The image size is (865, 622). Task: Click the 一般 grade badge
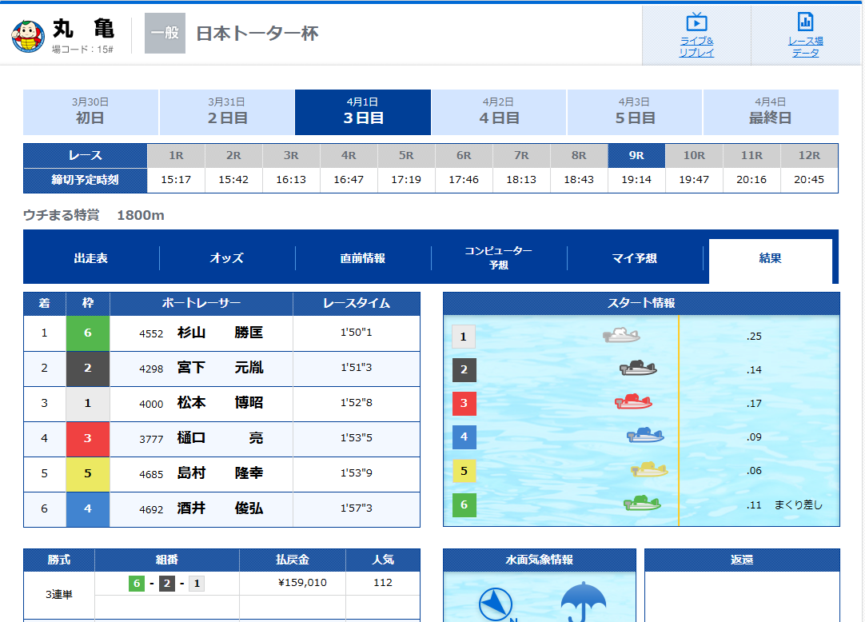tap(165, 33)
